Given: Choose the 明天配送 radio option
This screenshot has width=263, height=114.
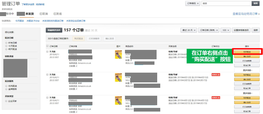Looking at the screenshot, I should click(6, 49).
